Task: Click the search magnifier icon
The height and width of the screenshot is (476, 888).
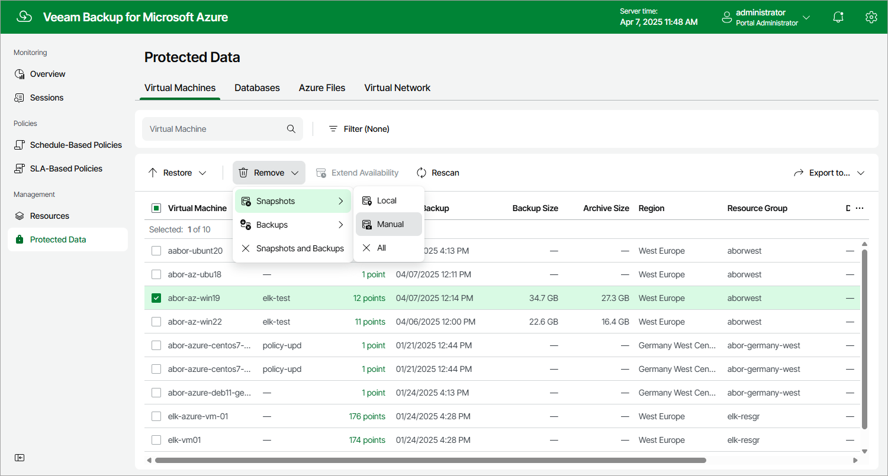Action: [x=291, y=129]
